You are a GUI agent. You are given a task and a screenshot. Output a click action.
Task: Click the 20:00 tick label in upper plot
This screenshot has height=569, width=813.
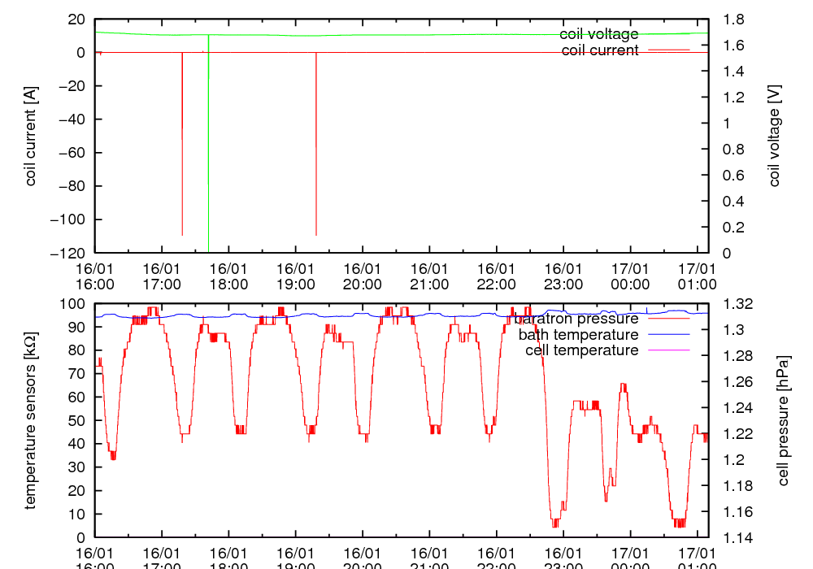coord(362,276)
